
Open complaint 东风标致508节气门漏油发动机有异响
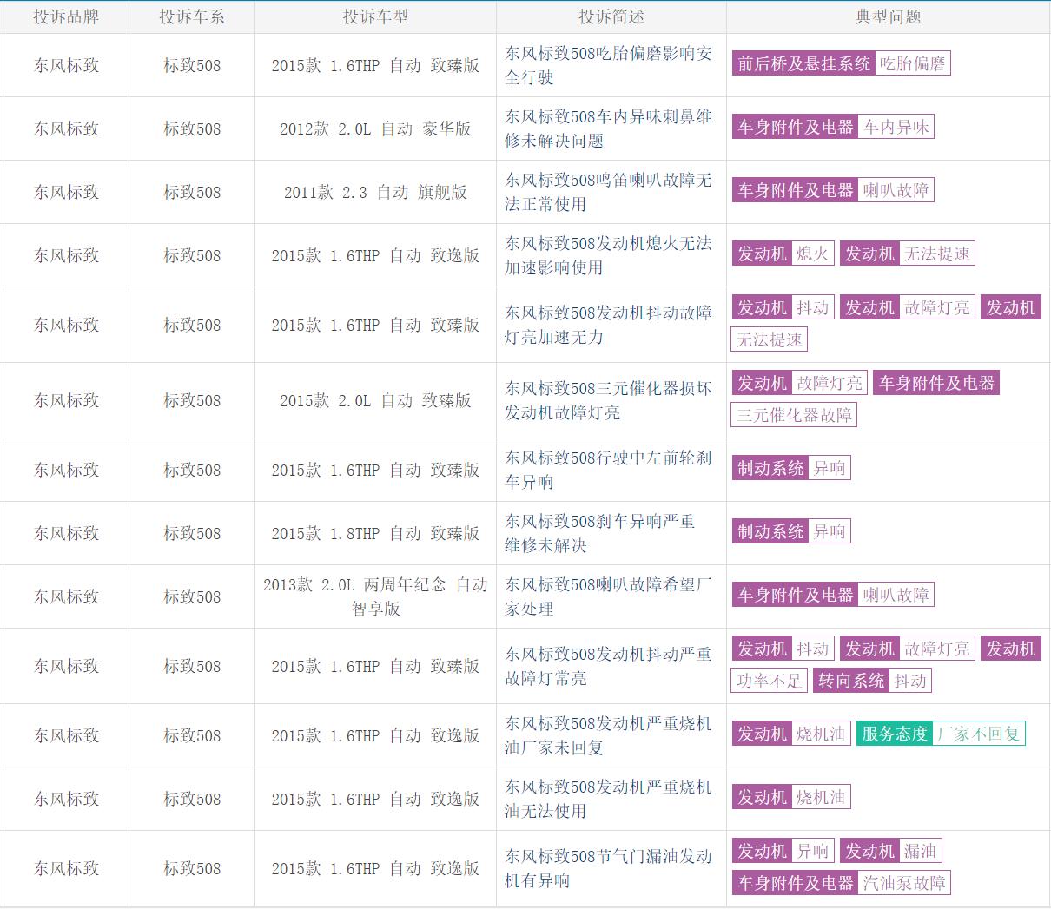pos(608,868)
